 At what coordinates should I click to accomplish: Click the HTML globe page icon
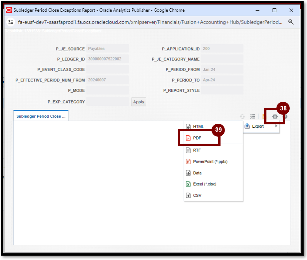tap(188, 127)
